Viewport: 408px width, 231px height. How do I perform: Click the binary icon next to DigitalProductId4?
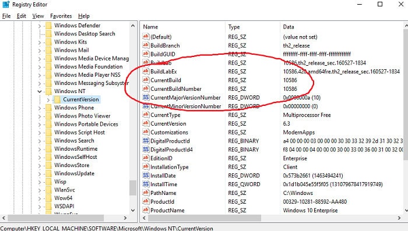click(x=146, y=150)
